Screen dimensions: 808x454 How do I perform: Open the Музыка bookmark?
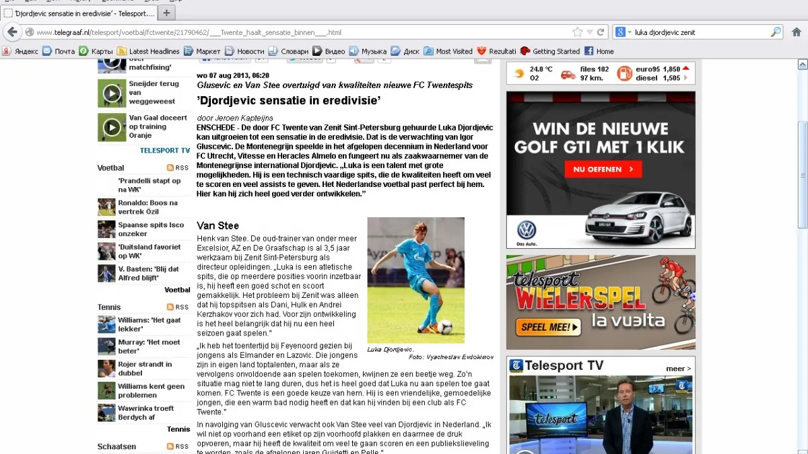368,51
